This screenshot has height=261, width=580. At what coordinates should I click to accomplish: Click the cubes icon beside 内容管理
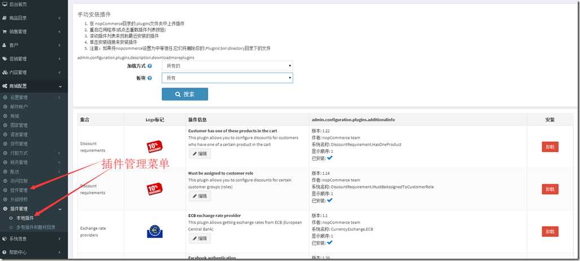point(5,72)
